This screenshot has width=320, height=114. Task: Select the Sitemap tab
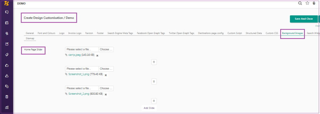pos(30,38)
